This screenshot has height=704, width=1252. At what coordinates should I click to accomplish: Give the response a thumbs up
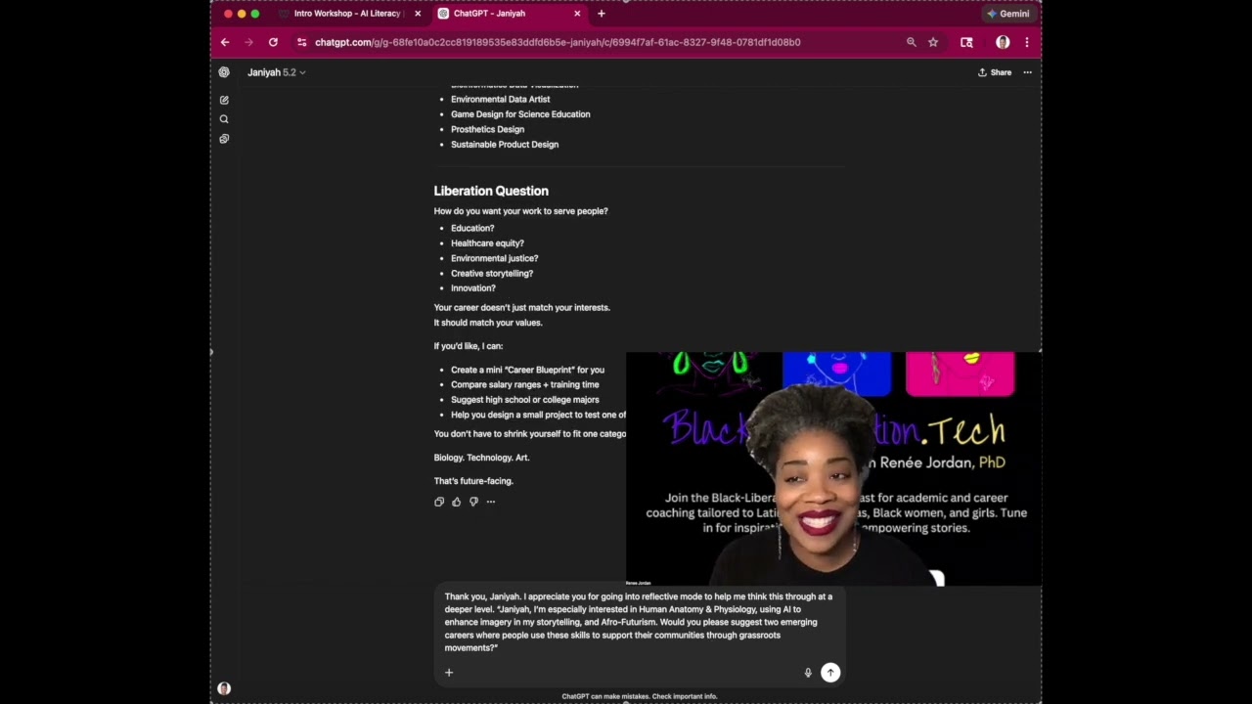[x=456, y=502]
